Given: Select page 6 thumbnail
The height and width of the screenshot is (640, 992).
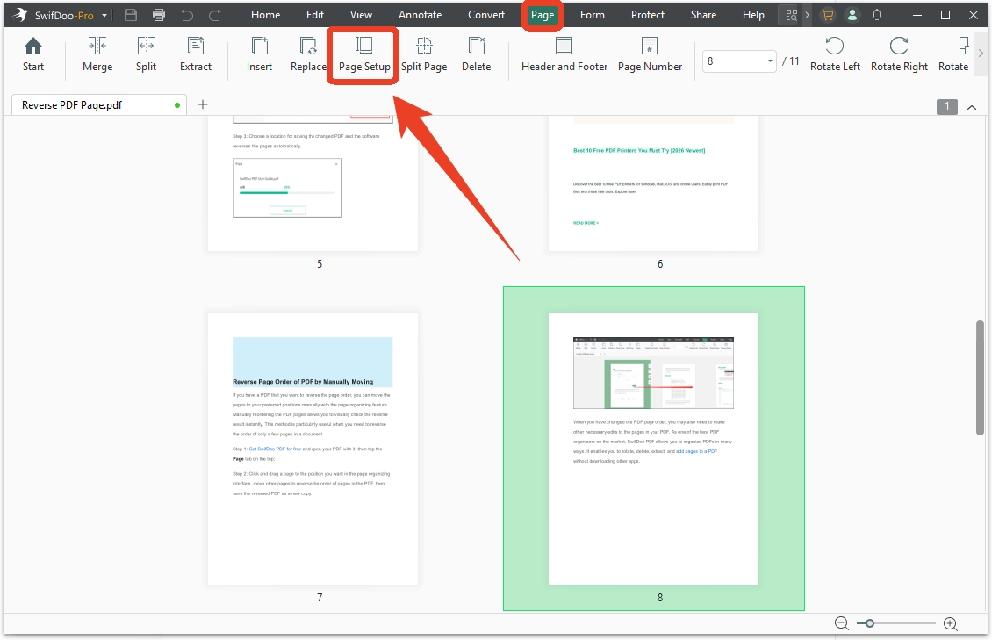Looking at the screenshot, I should pyautogui.click(x=653, y=183).
